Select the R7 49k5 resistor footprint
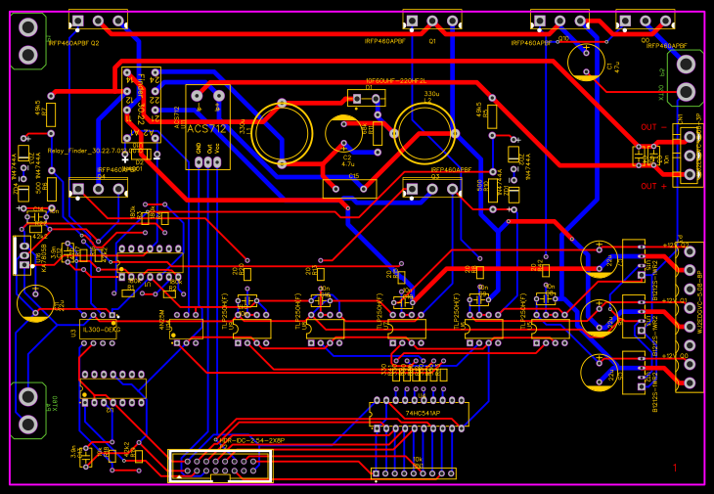Image resolution: width=714 pixels, height=494 pixels. click(51, 114)
